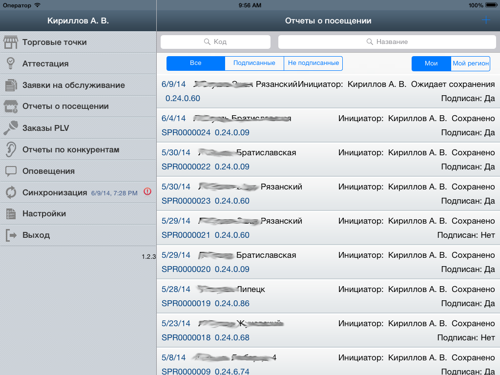
Task: Tap the plus icon to add report
Action: [486, 20]
